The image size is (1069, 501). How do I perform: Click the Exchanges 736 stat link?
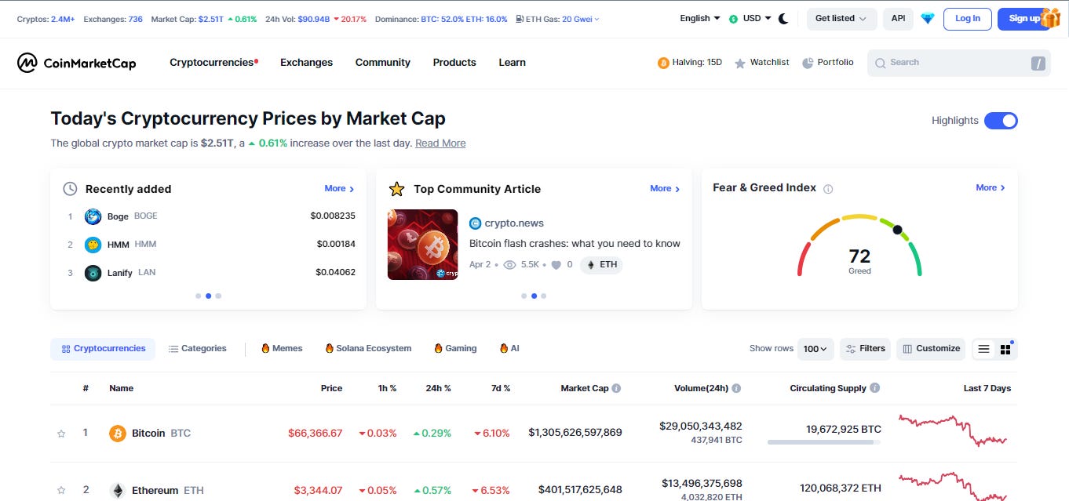click(113, 19)
